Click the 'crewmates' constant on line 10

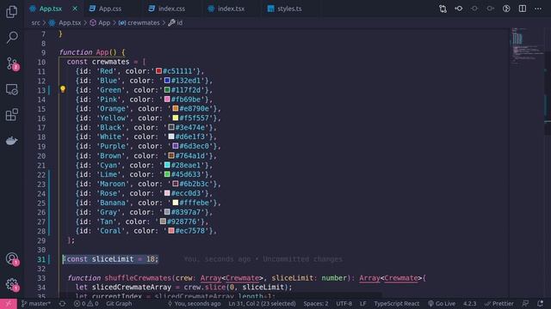click(x=111, y=62)
